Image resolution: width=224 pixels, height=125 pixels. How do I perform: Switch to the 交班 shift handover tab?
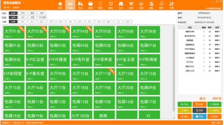pos(172,5)
